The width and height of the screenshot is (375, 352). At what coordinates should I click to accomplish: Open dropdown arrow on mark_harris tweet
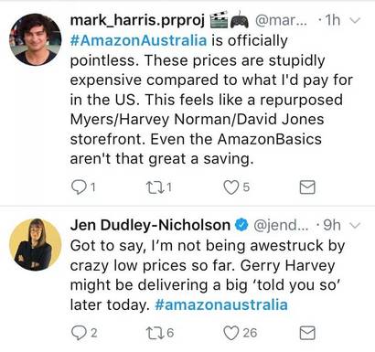355,20
